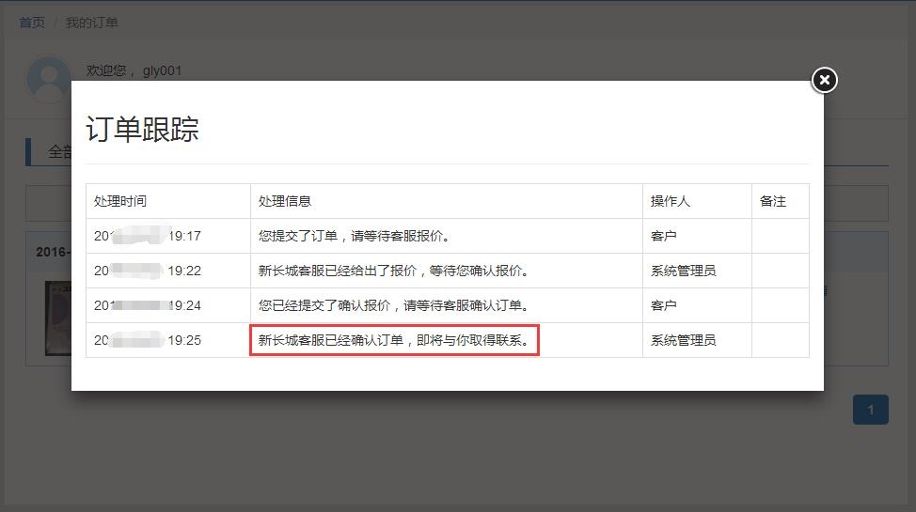
Task: Click welcome username gly001 text
Action: tap(162, 71)
